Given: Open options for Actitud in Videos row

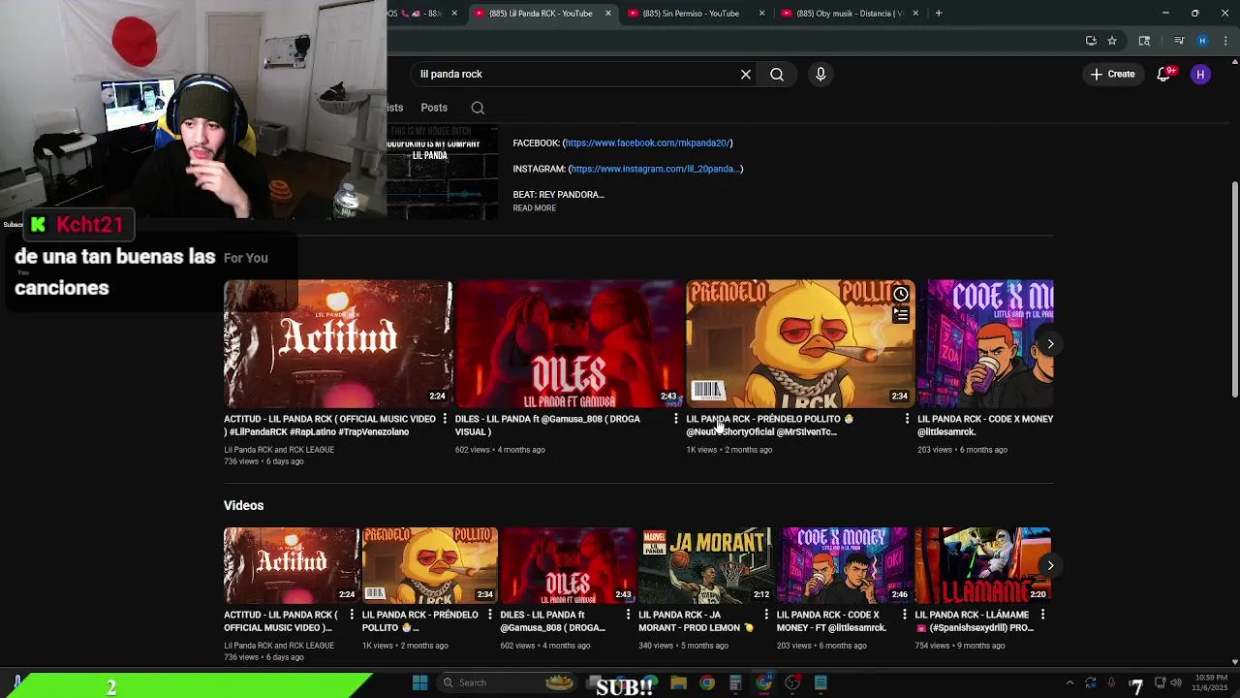Looking at the screenshot, I should point(352,615).
